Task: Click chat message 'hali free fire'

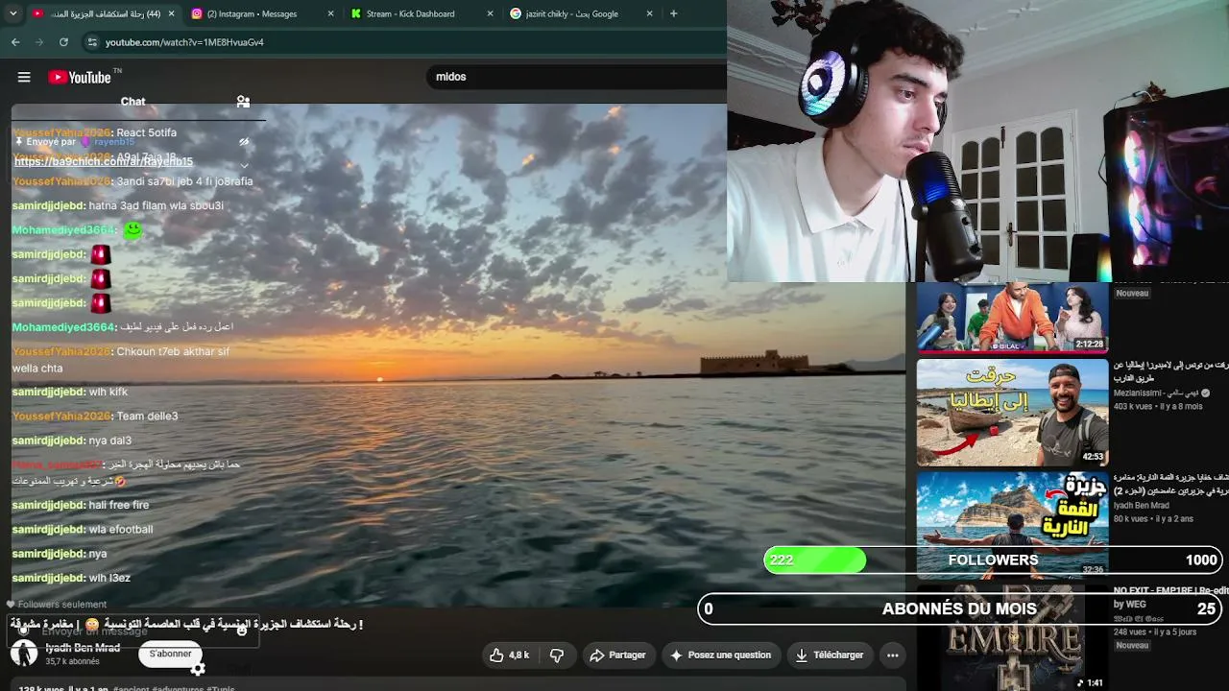Action: [x=119, y=505]
